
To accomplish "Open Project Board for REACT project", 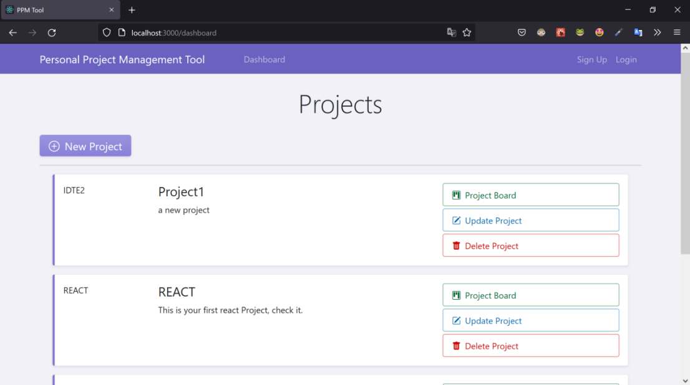I will click(531, 295).
